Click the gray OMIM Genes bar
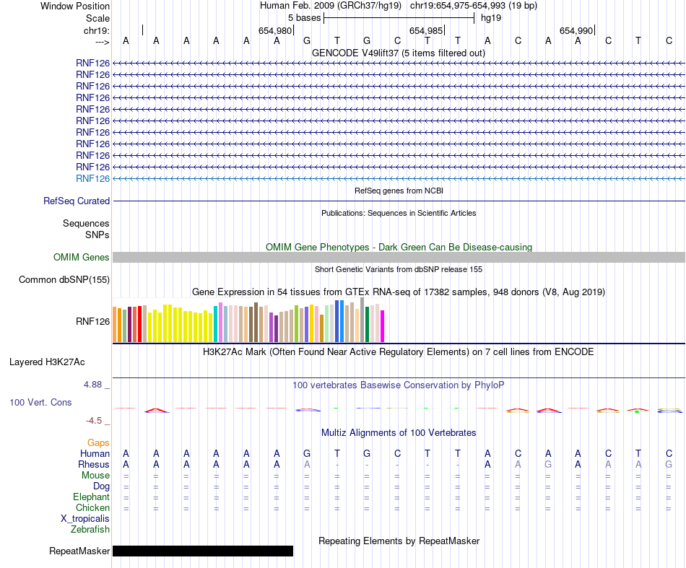 pos(399,257)
